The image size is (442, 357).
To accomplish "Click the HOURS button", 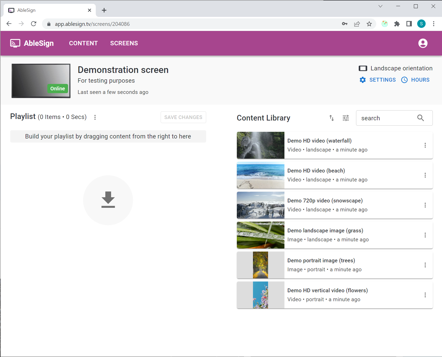I will click(415, 80).
